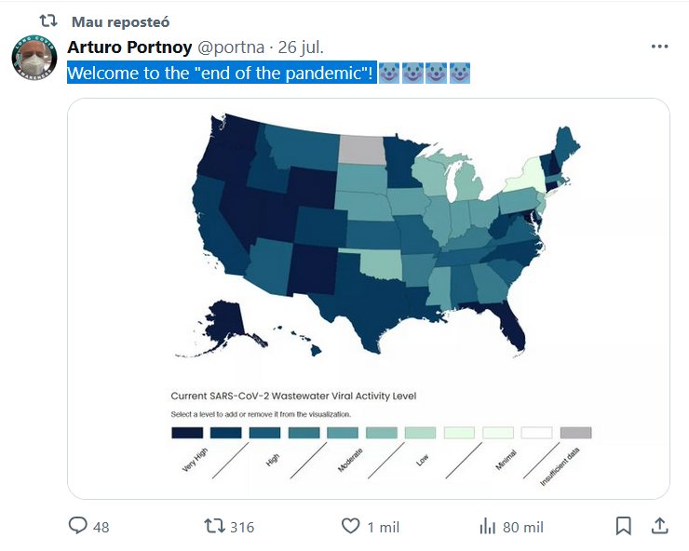View tweet analytics bar chart icon
The image size is (689, 551).
pyautogui.click(x=487, y=526)
